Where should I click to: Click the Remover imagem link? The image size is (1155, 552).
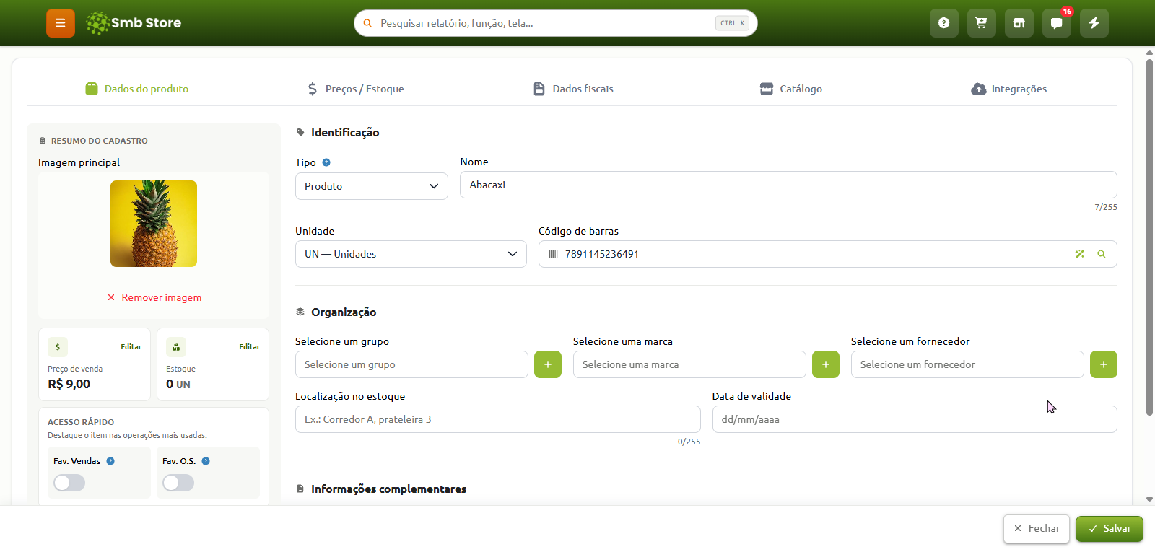coord(154,297)
